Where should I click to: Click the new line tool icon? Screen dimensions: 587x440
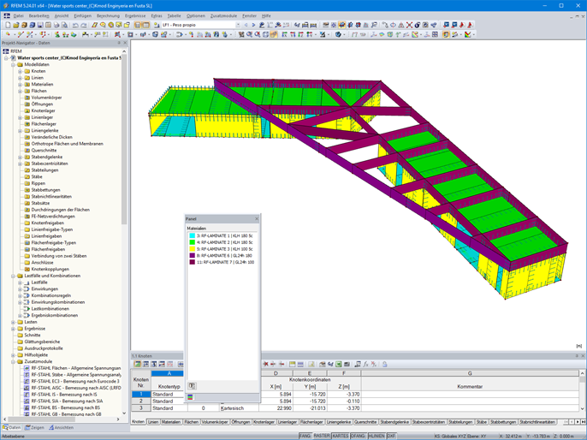[x=21, y=34]
